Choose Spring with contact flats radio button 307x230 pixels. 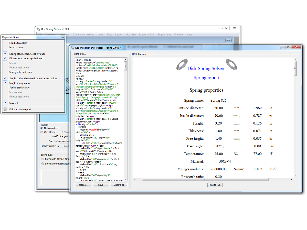click(43, 159)
